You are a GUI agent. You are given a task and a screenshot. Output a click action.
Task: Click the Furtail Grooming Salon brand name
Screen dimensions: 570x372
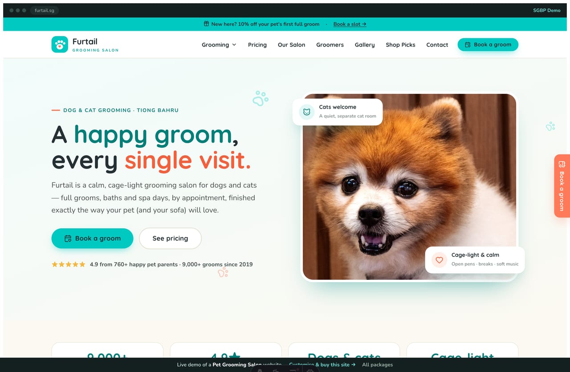tap(95, 44)
